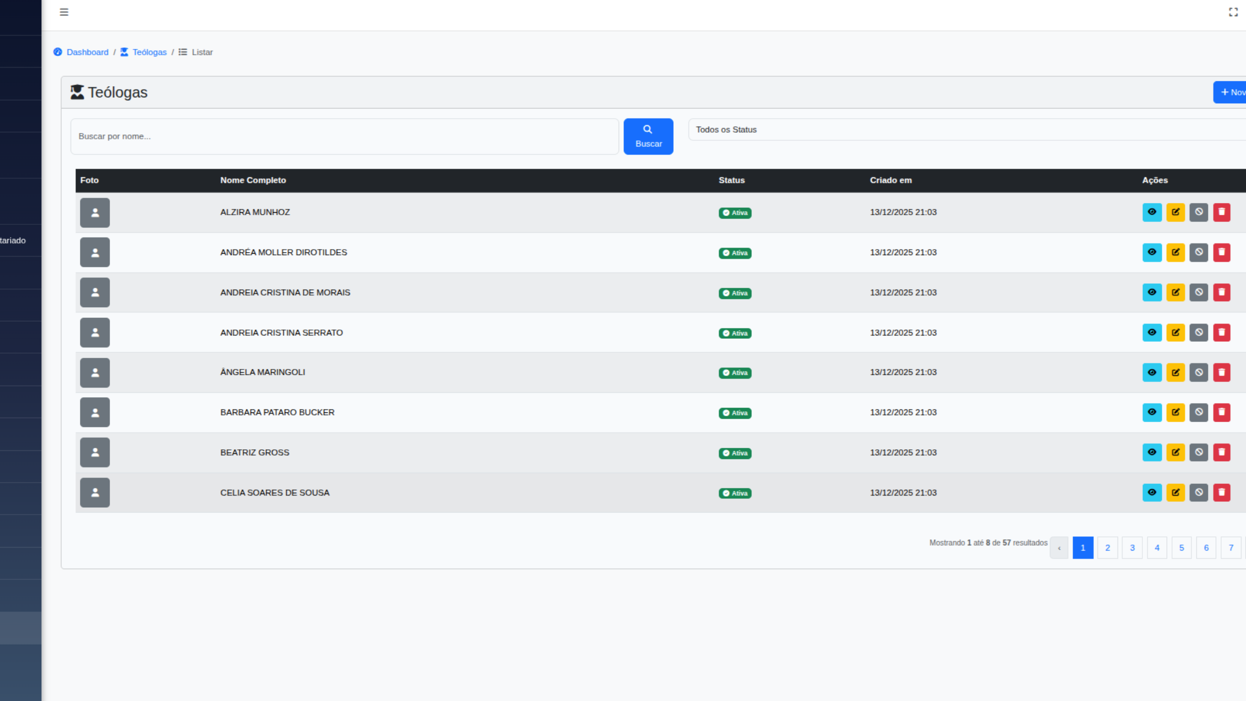Go to pagination page 5
The image size is (1246, 701).
pyautogui.click(x=1181, y=548)
